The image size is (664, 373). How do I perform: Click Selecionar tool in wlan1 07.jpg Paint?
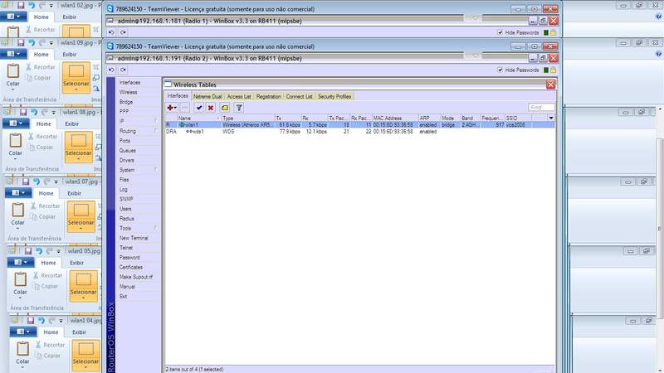pyautogui.click(x=81, y=216)
